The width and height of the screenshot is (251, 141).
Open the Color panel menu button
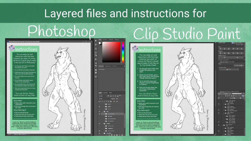click(x=124, y=40)
